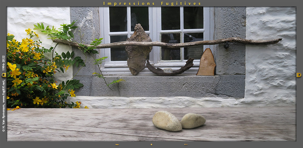Click the center gold dot below the photo
The image size is (303, 148).
[x=151, y=144]
